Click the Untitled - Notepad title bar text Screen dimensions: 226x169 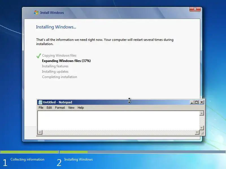(58, 102)
